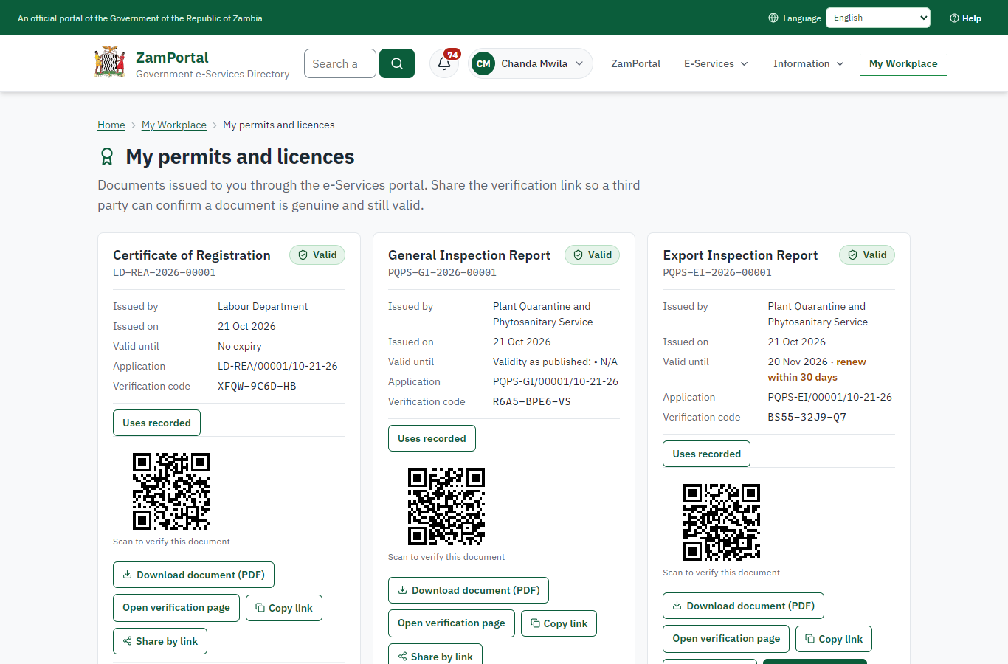The image size is (1008, 664).
Task: Open verification page for Export Inspection Report
Action: click(726, 639)
